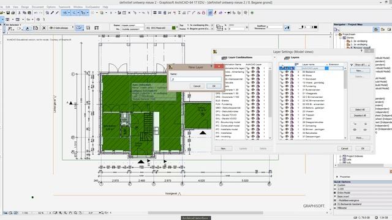Open the Teamwork menu
The height and width of the screenshot is (220, 392).
point(64,7)
